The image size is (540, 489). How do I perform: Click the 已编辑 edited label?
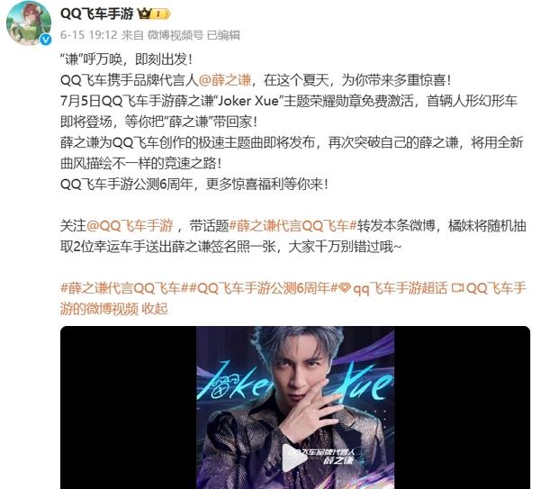pyautogui.click(x=223, y=35)
